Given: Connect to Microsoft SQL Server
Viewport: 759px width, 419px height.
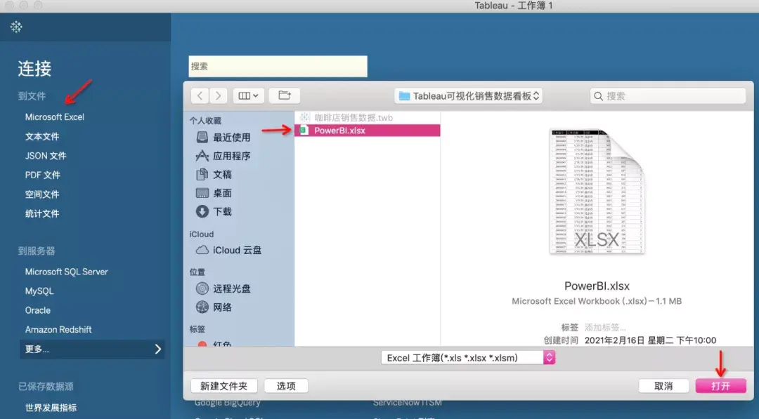Looking at the screenshot, I should 66,272.
